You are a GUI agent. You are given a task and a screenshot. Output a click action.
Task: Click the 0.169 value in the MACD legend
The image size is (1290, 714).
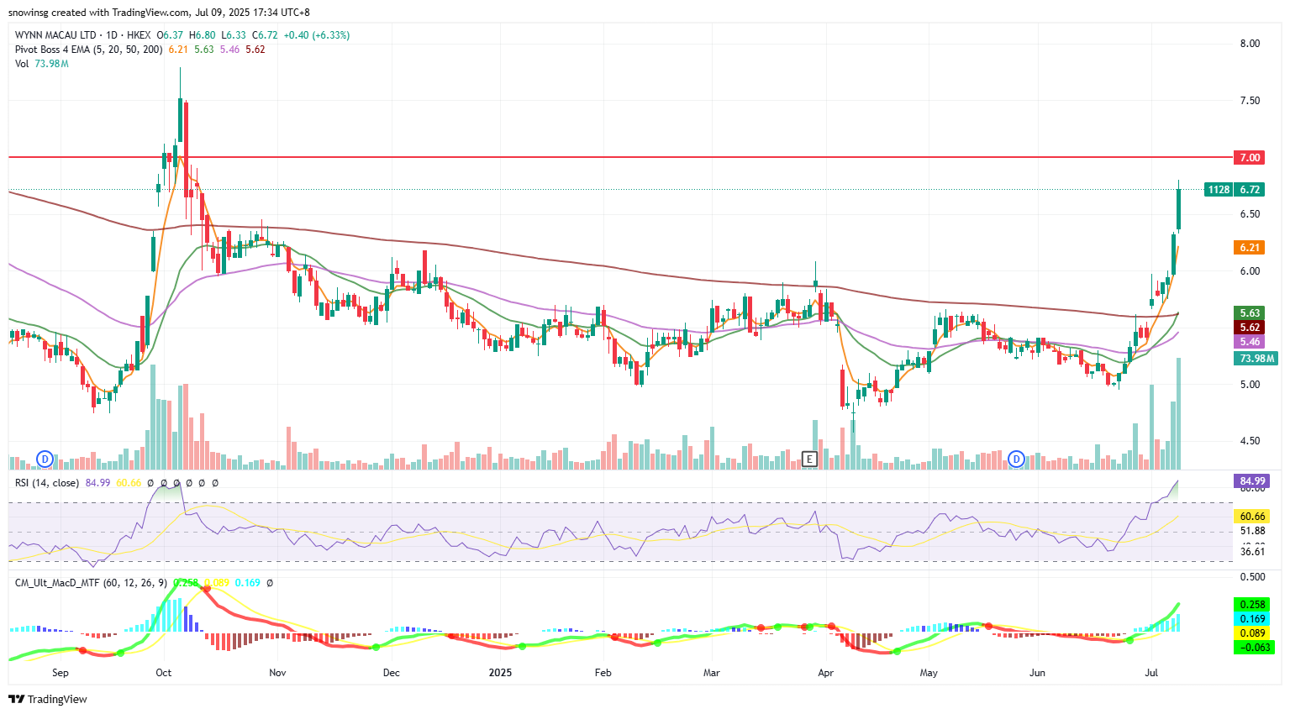pos(248,582)
